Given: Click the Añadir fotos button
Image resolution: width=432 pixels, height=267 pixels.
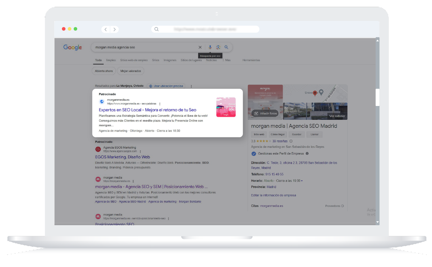Looking at the screenshot, I should (265, 113).
